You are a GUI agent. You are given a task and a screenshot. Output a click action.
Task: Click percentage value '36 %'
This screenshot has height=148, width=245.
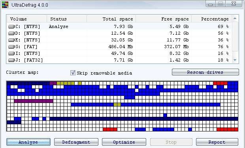point(223,40)
